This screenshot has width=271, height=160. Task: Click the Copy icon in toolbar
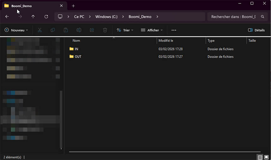pyautogui.click(x=53, y=30)
